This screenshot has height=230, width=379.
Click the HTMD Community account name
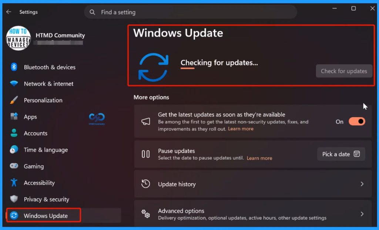60,35
